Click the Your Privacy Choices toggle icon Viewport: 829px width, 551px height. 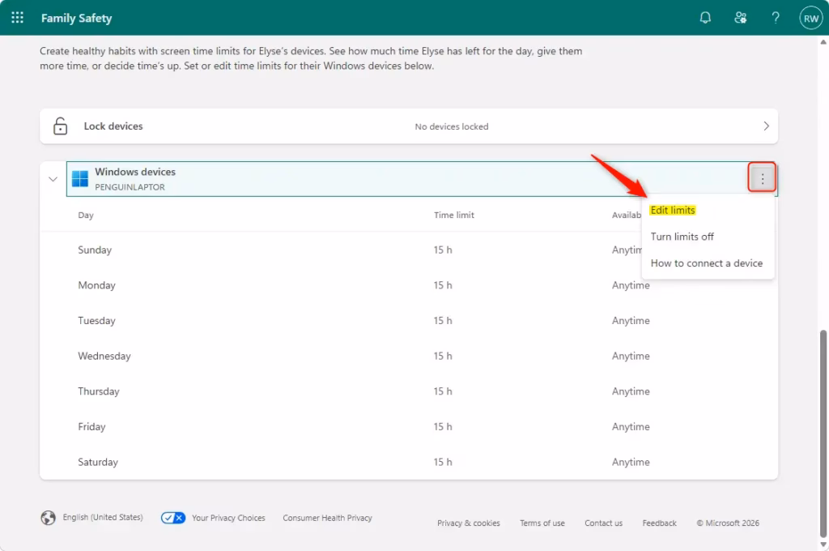[173, 518]
